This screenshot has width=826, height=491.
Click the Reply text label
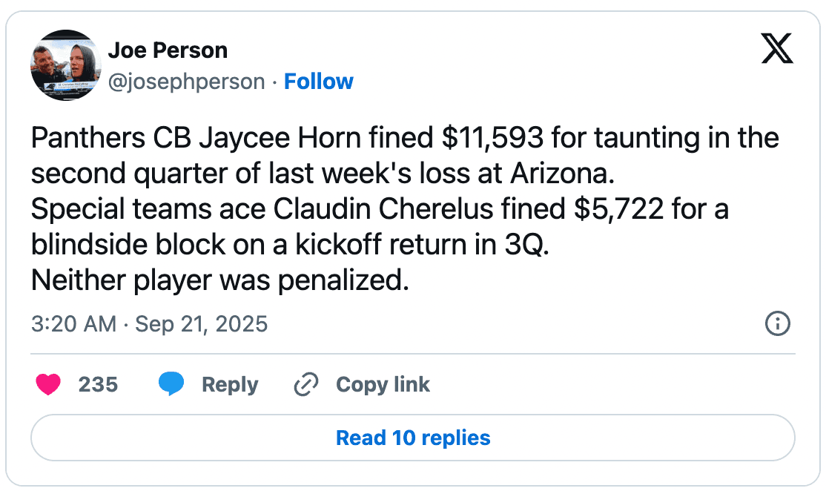click(230, 384)
